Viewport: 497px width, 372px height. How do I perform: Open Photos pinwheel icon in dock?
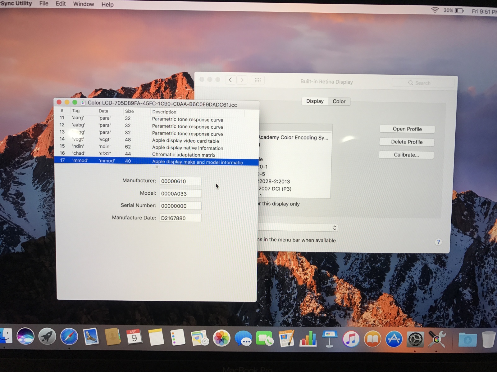click(x=221, y=338)
